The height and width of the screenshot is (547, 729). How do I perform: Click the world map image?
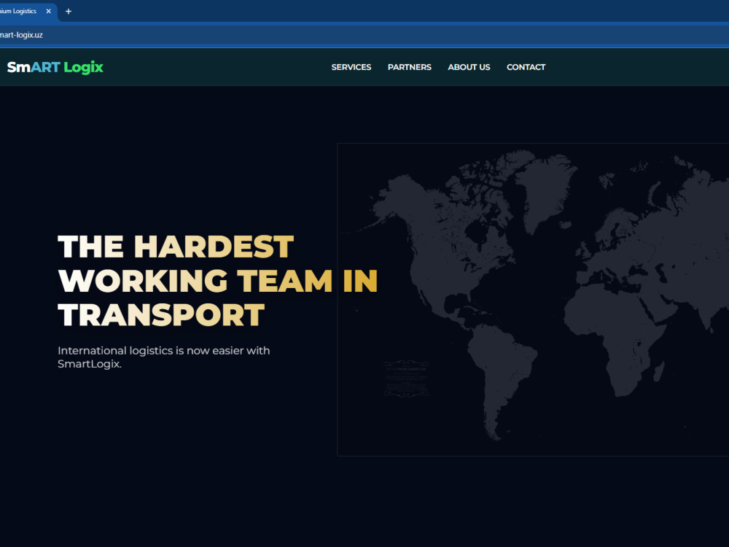[x=533, y=300]
